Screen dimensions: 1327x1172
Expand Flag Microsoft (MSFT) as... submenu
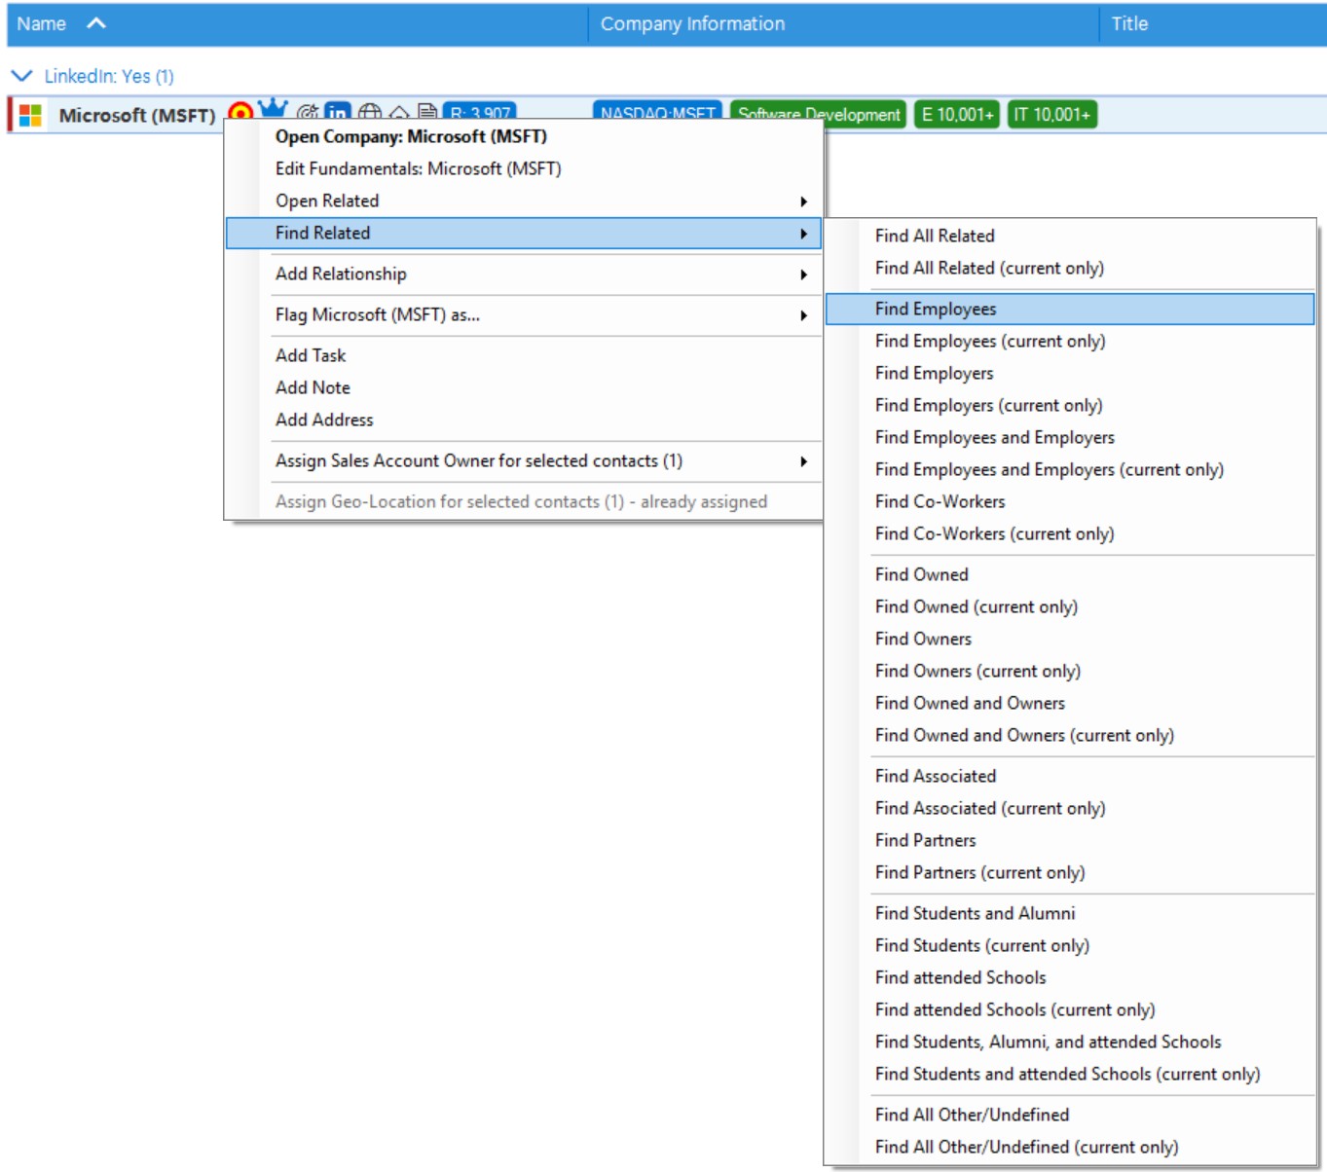(524, 314)
